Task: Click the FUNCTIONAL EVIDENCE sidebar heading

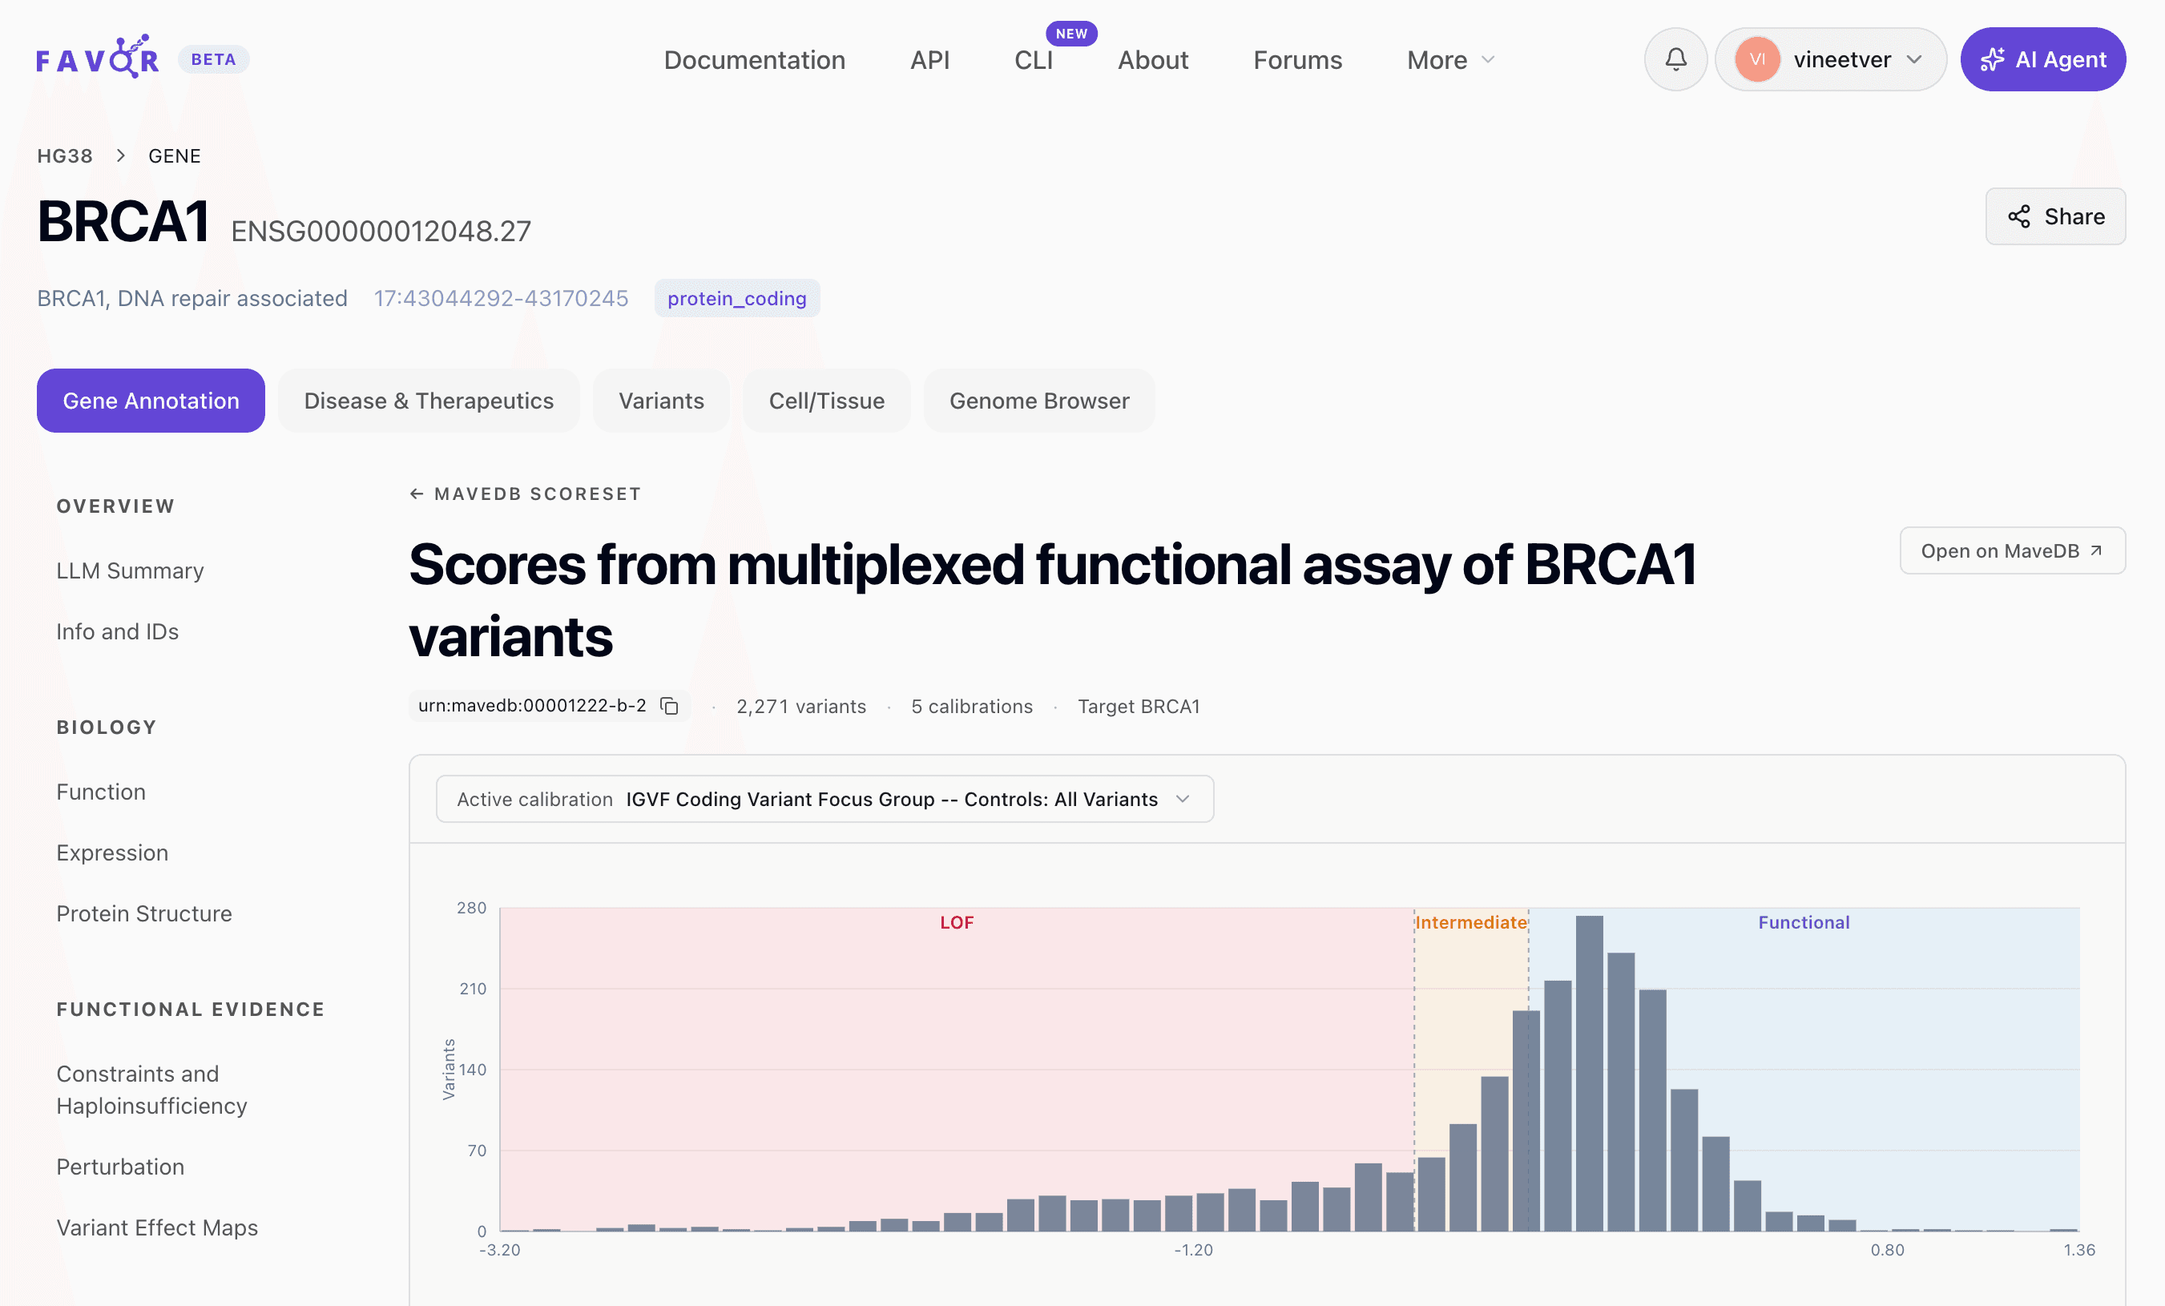Action: 191,1009
